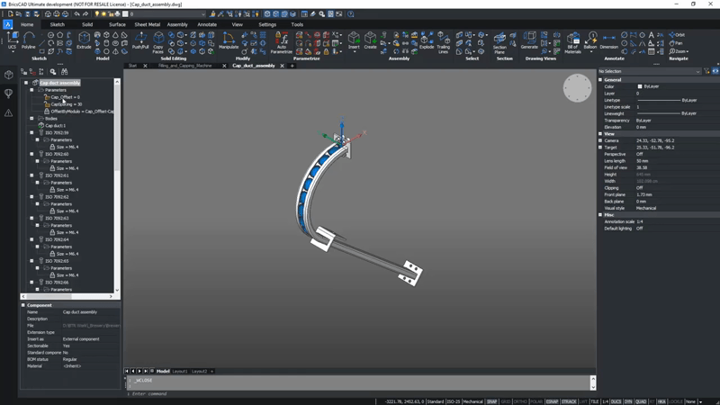Click the ISO-25 dimension style status field
The height and width of the screenshot is (405, 720).
pos(454,401)
